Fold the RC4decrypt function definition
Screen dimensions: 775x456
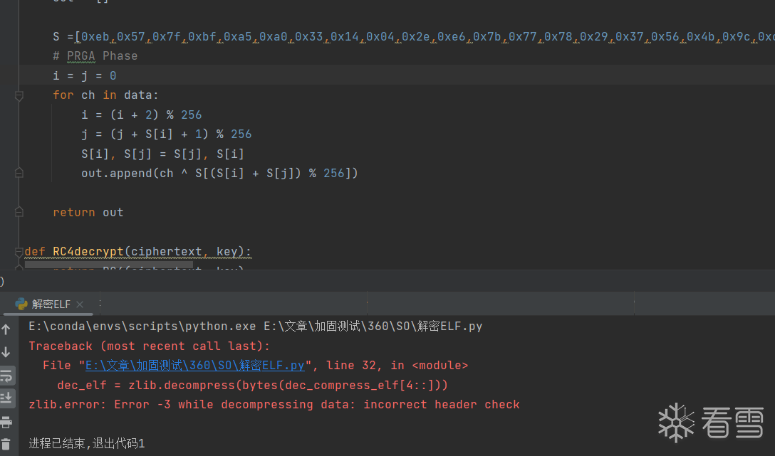pos(19,251)
